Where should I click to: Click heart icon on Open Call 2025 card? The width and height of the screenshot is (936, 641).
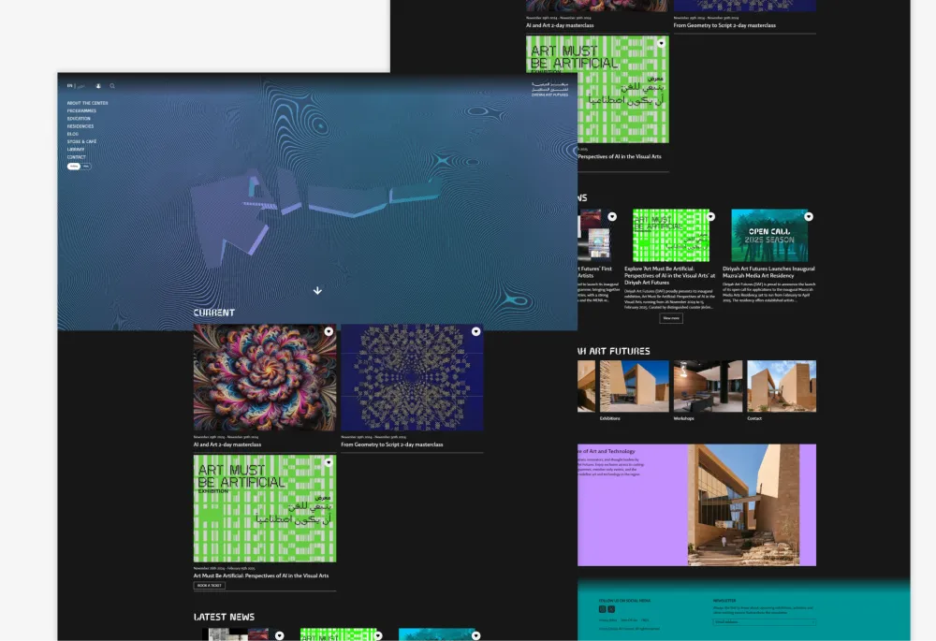coord(808,216)
